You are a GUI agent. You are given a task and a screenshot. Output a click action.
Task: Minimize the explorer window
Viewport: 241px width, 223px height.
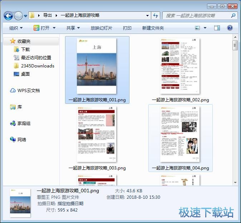pyautogui.click(x=212, y=6)
